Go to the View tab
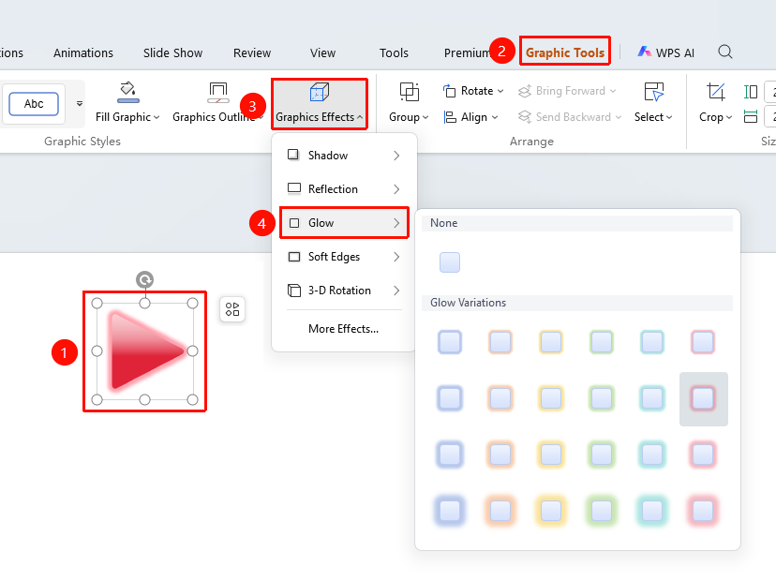This screenshot has width=776, height=582. click(322, 53)
